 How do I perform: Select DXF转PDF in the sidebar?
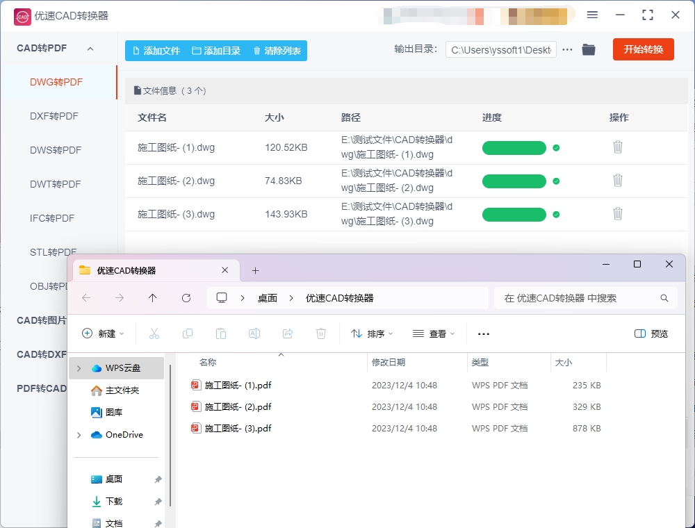pyautogui.click(x=54, y=116)
